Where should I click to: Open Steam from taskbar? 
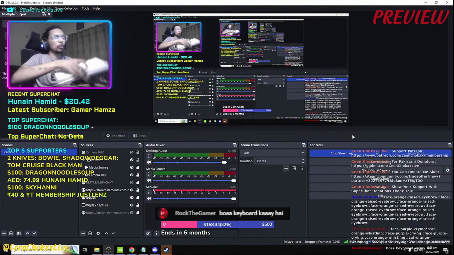[x=166, y=250]
